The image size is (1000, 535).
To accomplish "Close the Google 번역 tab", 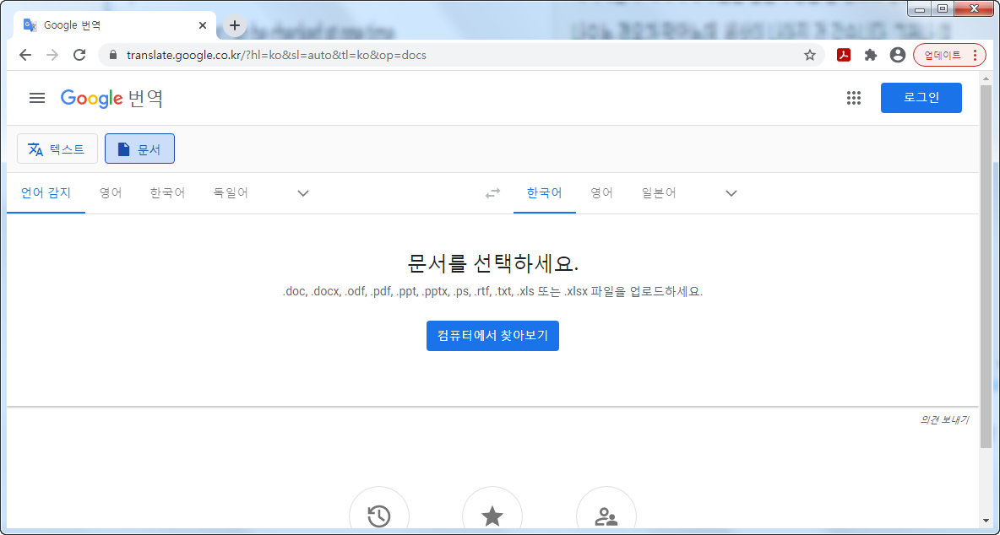I will (x=203, y=25).
